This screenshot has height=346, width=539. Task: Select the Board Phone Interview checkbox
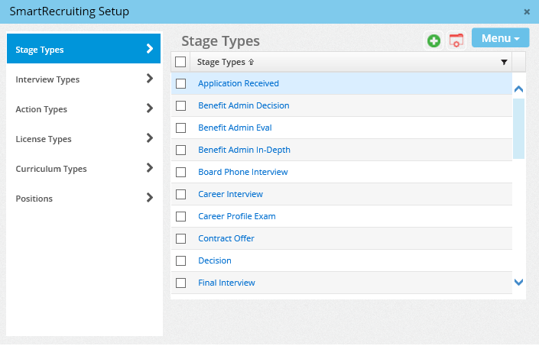tap(181, 172)
